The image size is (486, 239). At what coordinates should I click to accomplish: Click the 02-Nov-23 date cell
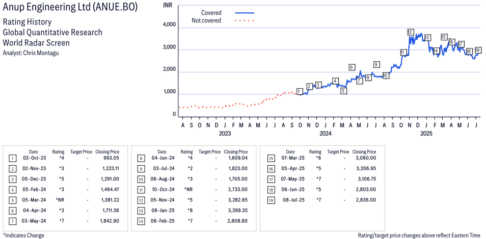coord(33,169)
